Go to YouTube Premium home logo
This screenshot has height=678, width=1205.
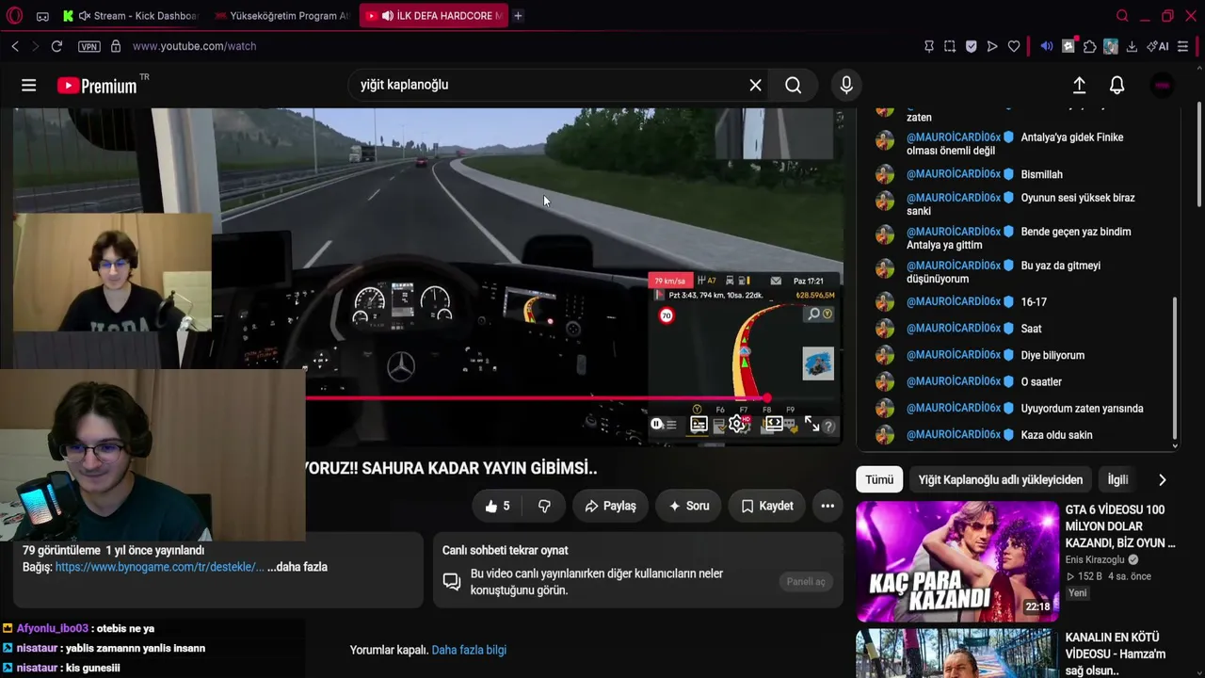[x=98, y=86]
